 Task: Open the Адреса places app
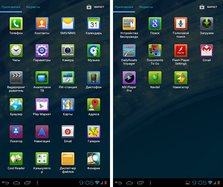pos(94,105)
